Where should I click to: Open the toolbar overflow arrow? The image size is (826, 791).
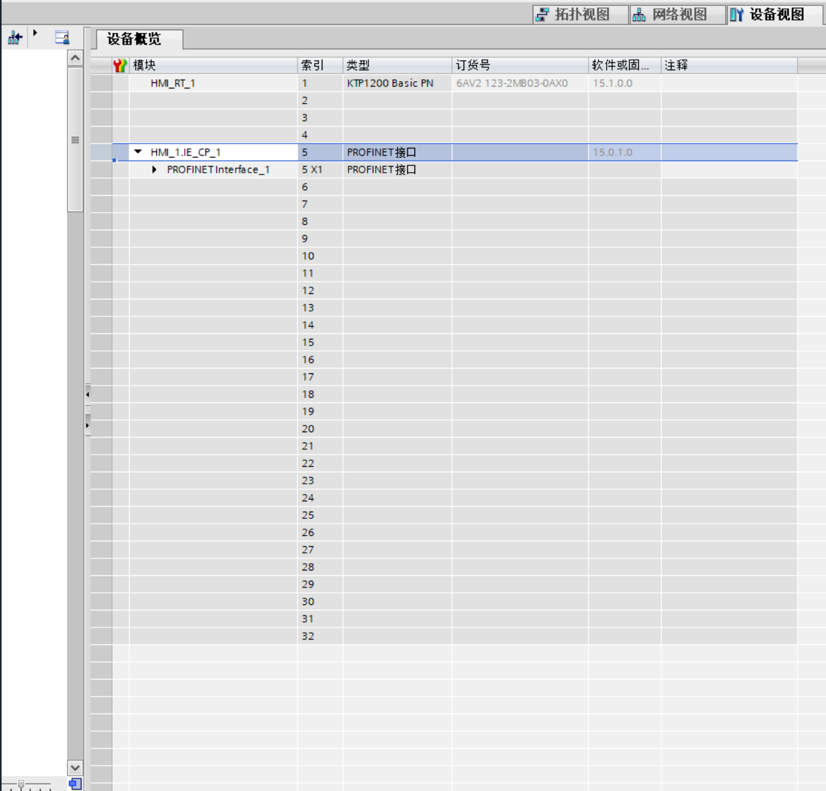tap(35, 33)
